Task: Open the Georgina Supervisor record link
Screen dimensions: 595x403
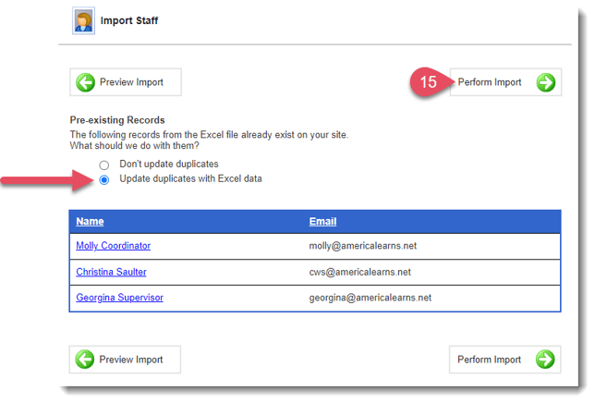Action: 119,299
